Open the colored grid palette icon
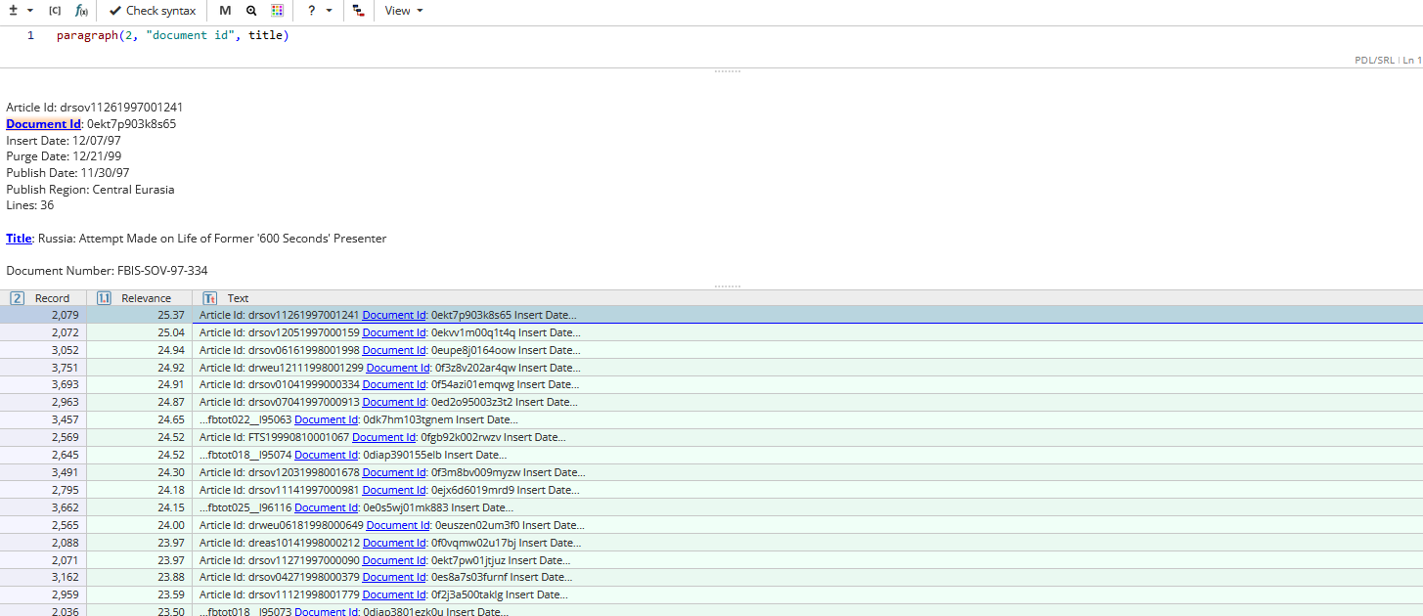Screen dimensions: 1423x616 (278, 11)
